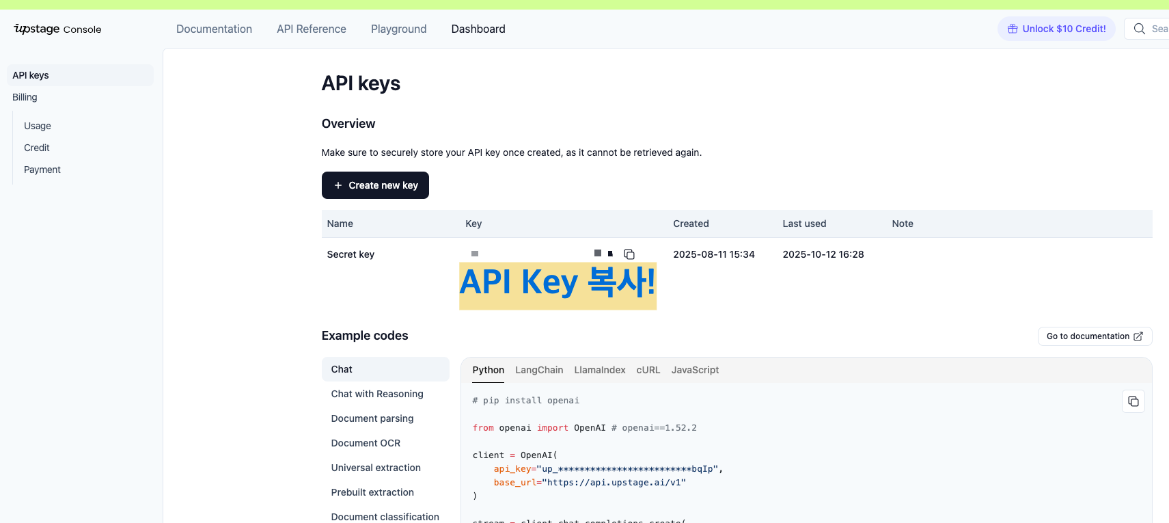Click Unlock $10 Credit button

click(1056, 29)
